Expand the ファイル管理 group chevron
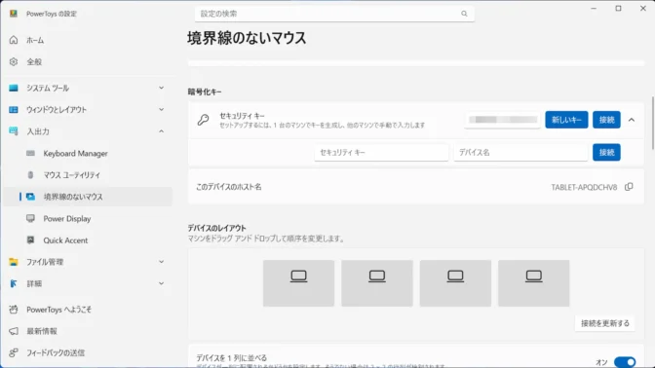Screen dimensions: 655x368 (161, 262)
